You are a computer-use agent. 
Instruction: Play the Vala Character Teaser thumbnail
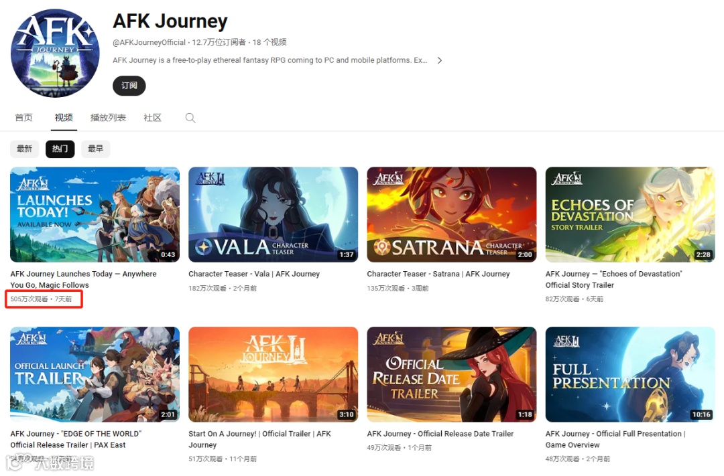[x=274, y=214]
